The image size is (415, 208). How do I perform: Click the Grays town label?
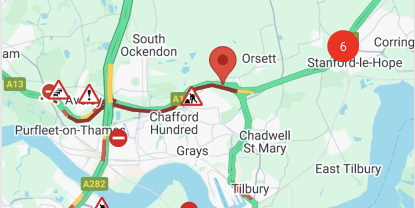(193, 151)
